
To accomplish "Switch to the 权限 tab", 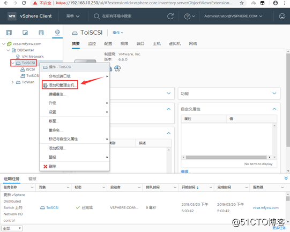I will (x=124, y=44).
